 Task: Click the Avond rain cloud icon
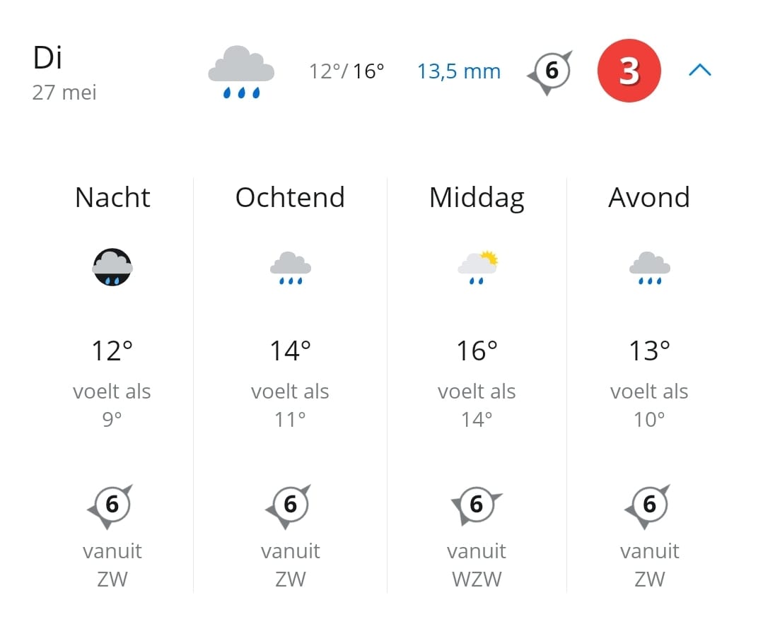650,268
